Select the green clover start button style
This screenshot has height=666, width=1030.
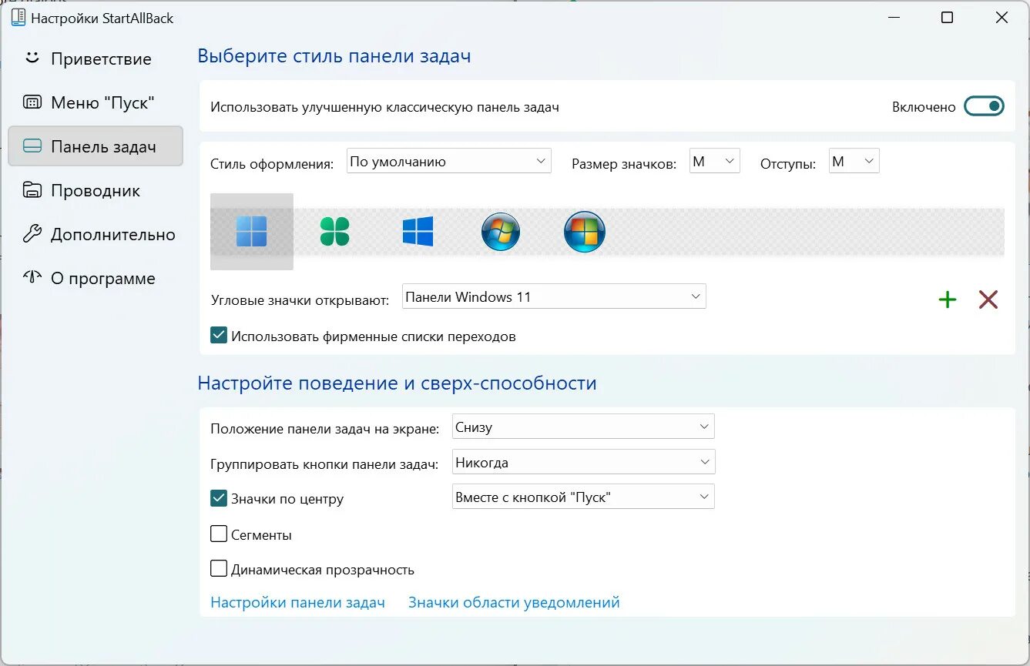click(334, 231)
